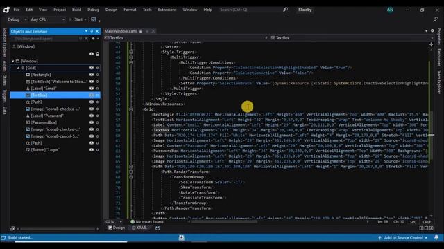Click the lock-all icon in timeline header
Image resolution: width=444 pixels, height=249 pixels.
tap(97, 54)
